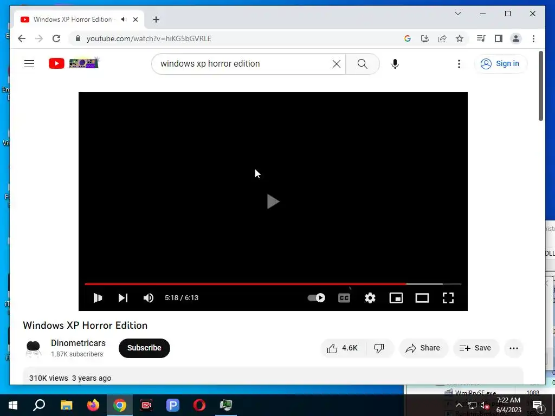Image resolution: width=555 pixels, height=416 pixels.
Task: Enter full screen mode
Action: 448,298
